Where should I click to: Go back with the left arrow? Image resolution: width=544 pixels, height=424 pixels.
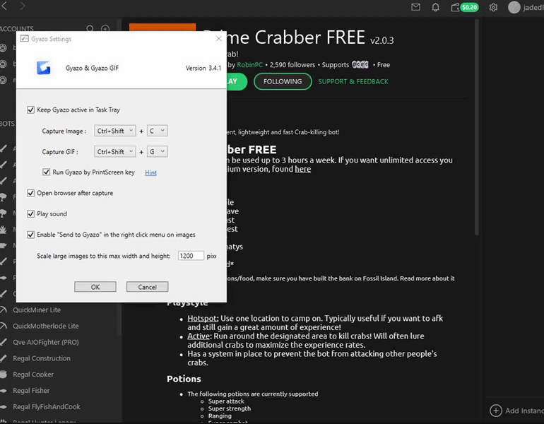point(5,5)
